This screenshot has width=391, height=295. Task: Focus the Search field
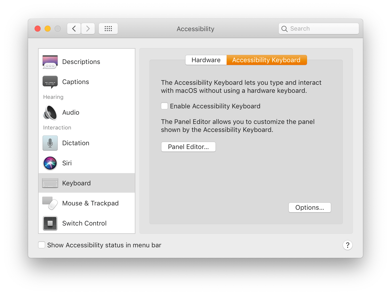pos(319,29)
